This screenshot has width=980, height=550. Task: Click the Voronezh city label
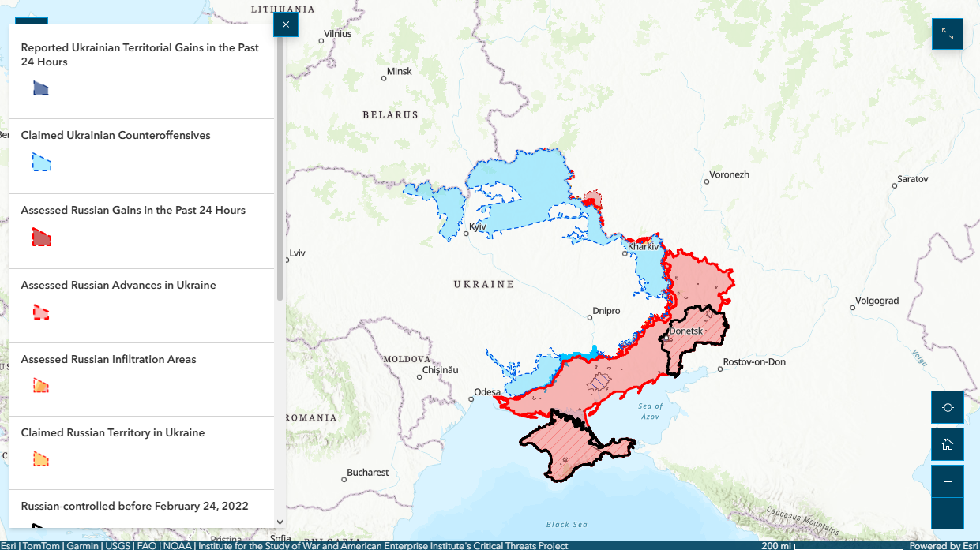(x=729, y=174)
